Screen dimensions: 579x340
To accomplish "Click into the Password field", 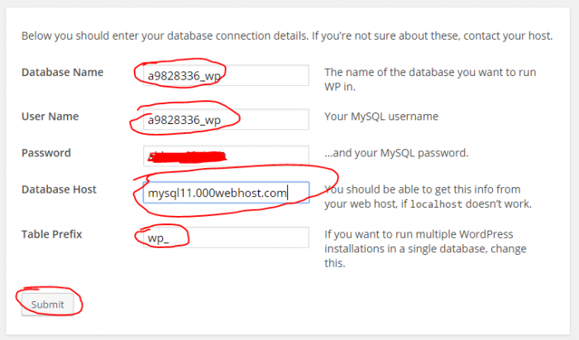I will click(x=222, y=155).
